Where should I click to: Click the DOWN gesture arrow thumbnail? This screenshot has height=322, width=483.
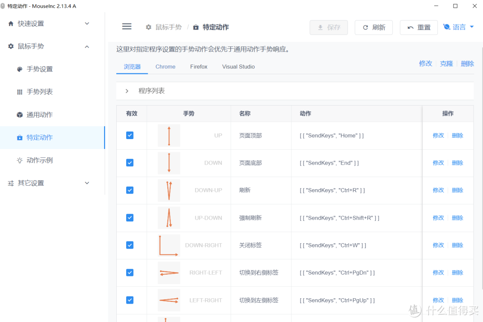[x=169, y=163]
